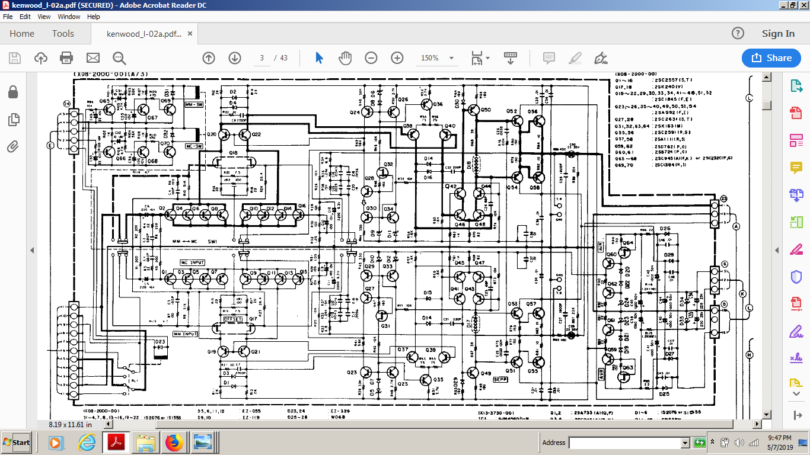Open the attachments paperclip panel
810x455 pixels.
tap(13, 146)
